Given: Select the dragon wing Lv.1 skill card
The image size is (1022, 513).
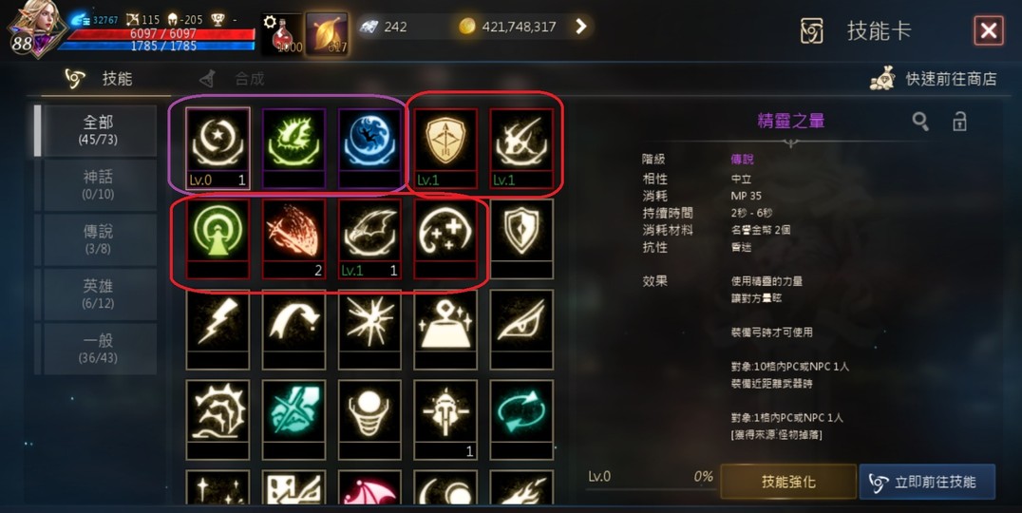Looking at the screenshot, I should [x=369, y=238].
